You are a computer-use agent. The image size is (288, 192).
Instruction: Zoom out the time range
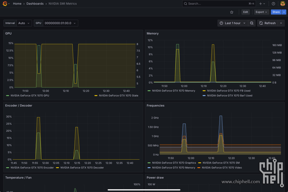point(252,23)
